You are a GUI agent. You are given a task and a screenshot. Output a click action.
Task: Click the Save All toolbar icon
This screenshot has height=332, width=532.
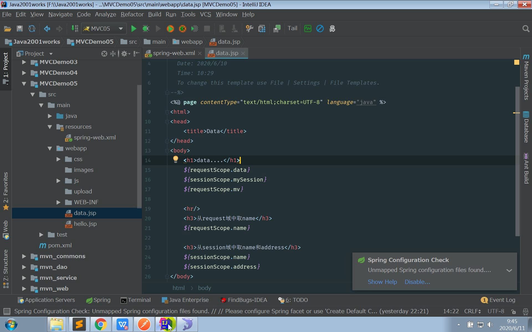[x=19, y=28]
